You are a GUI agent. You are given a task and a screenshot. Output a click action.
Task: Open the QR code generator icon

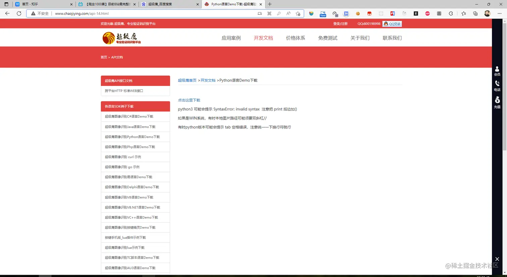[269, 13]
